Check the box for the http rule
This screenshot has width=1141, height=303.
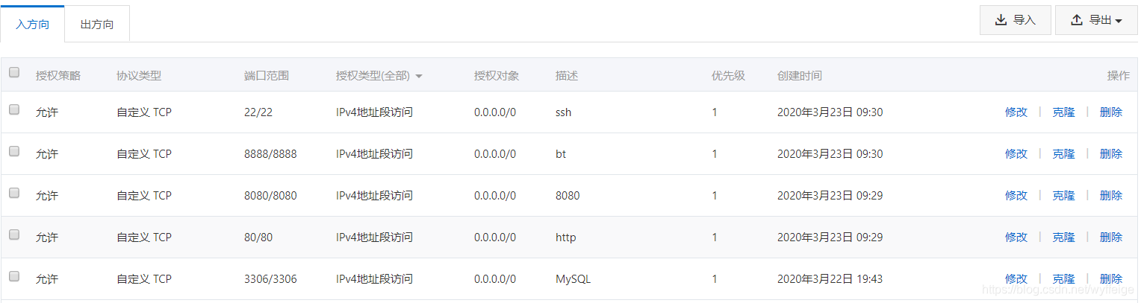14,235
